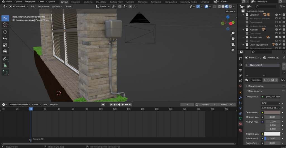Viewport: 286px width, 148px height.
Task: Expand the Предпросмотр panel
Action: coord(256,86)
